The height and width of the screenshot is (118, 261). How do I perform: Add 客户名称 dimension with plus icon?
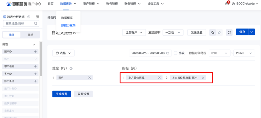(35, 66)
